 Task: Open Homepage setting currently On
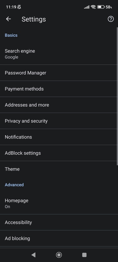click(x=59, y=203)
